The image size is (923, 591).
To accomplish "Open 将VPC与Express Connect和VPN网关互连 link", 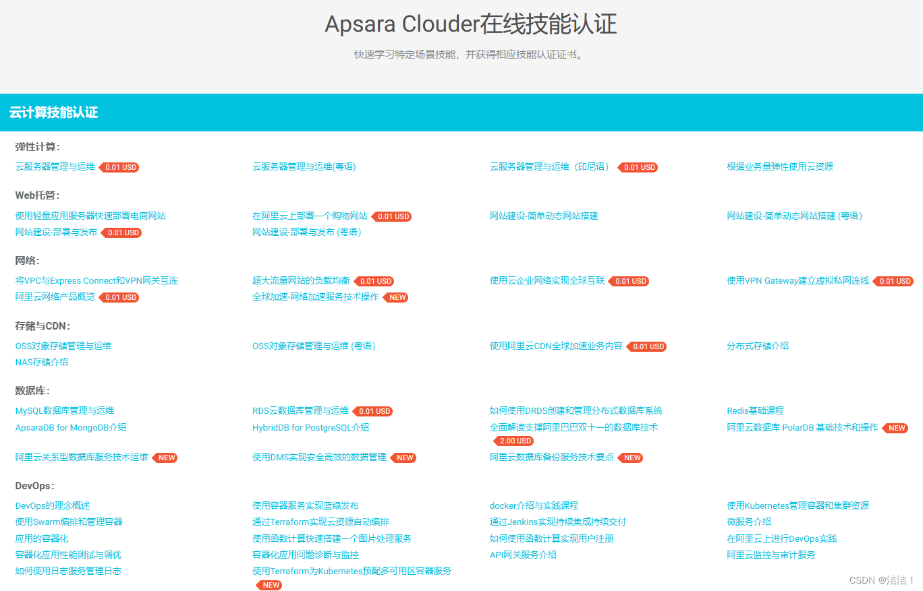I will pos(96,280).
